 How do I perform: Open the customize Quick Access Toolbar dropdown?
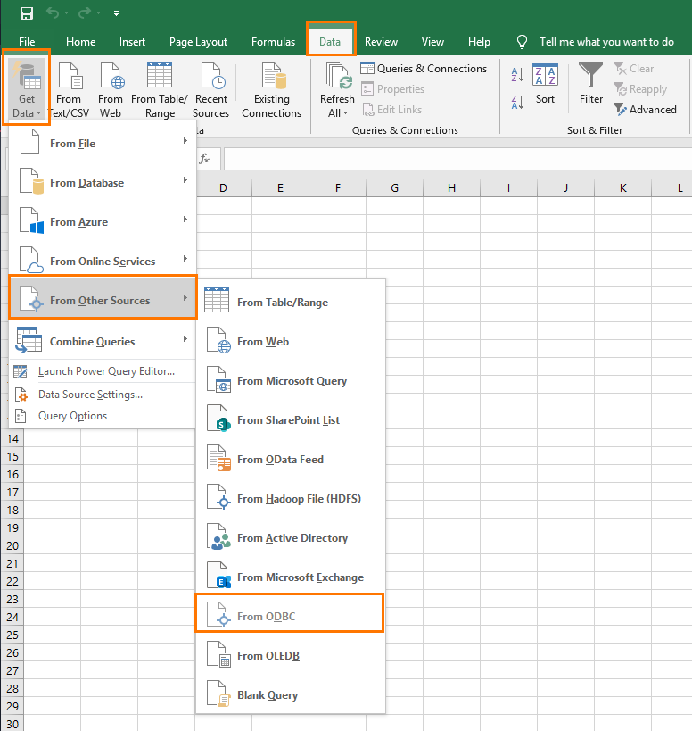pos(117,14)
